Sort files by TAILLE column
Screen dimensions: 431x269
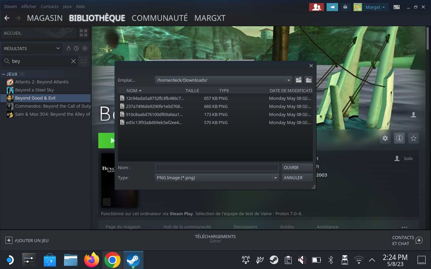pos(192,90)
